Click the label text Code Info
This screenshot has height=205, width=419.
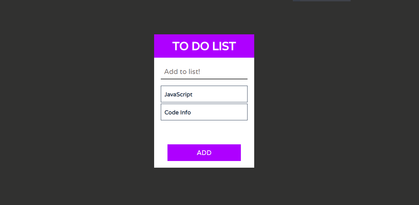pyautogui.click(x=177, y=112)
